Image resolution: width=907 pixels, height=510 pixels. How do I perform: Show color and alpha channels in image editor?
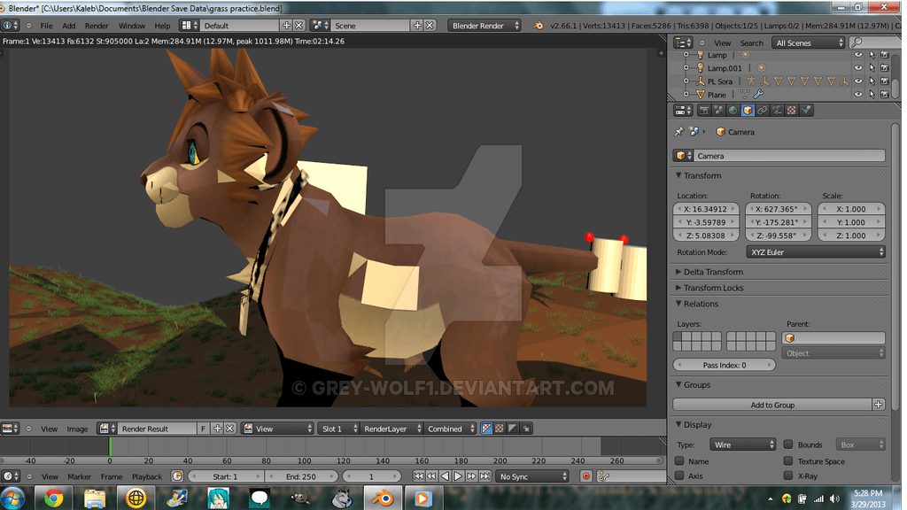point(486,429)
